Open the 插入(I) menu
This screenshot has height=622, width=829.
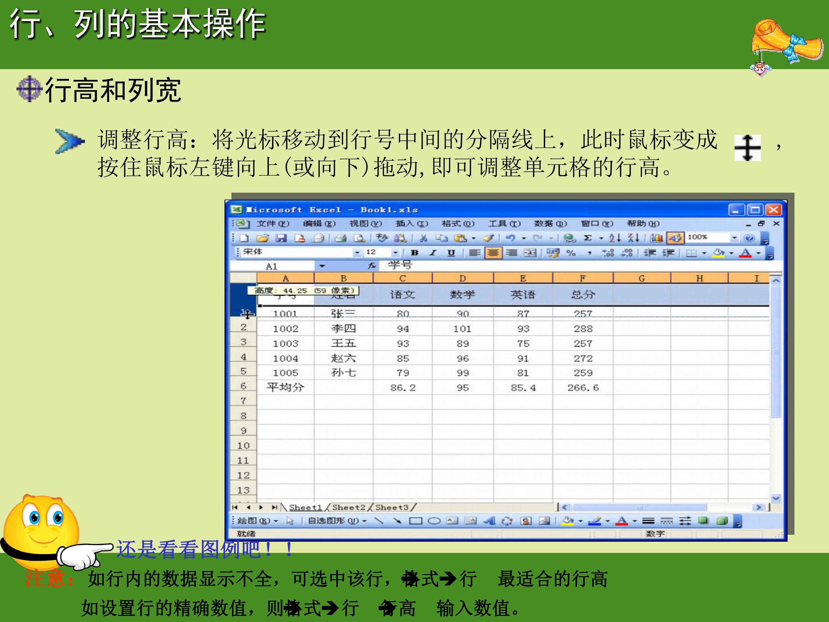tap(412, 224)
